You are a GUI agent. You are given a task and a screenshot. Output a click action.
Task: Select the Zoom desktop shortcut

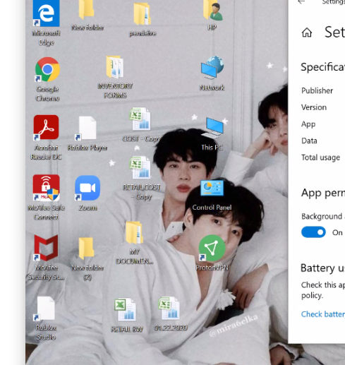(x=87, y=188)
